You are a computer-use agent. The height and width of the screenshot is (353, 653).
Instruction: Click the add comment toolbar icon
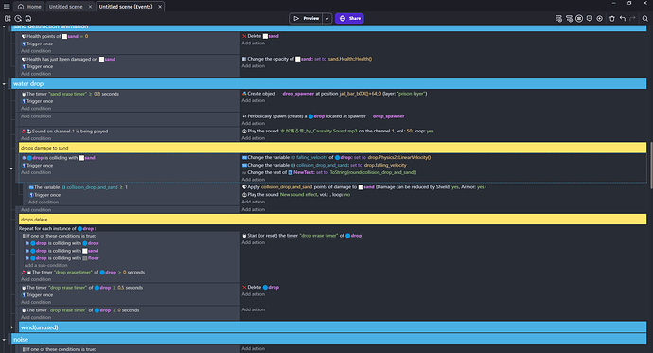click(590, 18)
